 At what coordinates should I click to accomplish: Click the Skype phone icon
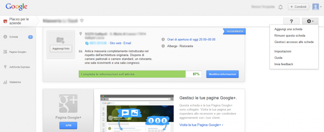pos(87,43)
